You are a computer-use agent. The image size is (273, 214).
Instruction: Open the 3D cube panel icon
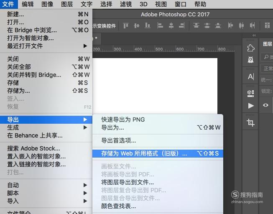250,94
